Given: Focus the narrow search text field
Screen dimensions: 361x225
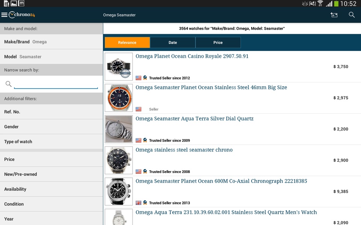Looking at the screenshot, I should click(56, 84).
